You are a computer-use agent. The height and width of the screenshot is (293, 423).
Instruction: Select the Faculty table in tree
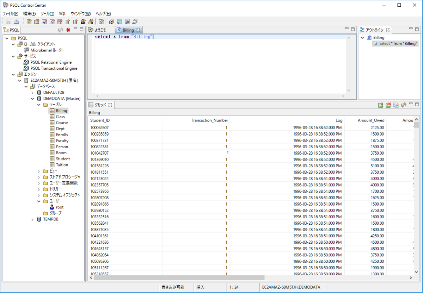(x=62, y=141)
